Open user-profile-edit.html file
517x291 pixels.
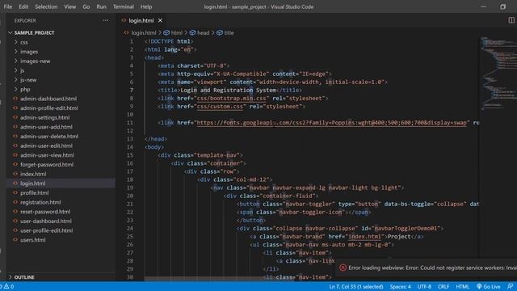point(47,230)
